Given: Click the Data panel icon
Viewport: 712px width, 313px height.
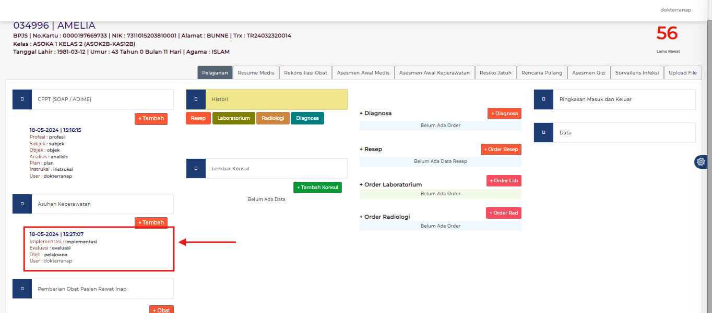Looking at the screenshot, I should (x=543, y=132).
